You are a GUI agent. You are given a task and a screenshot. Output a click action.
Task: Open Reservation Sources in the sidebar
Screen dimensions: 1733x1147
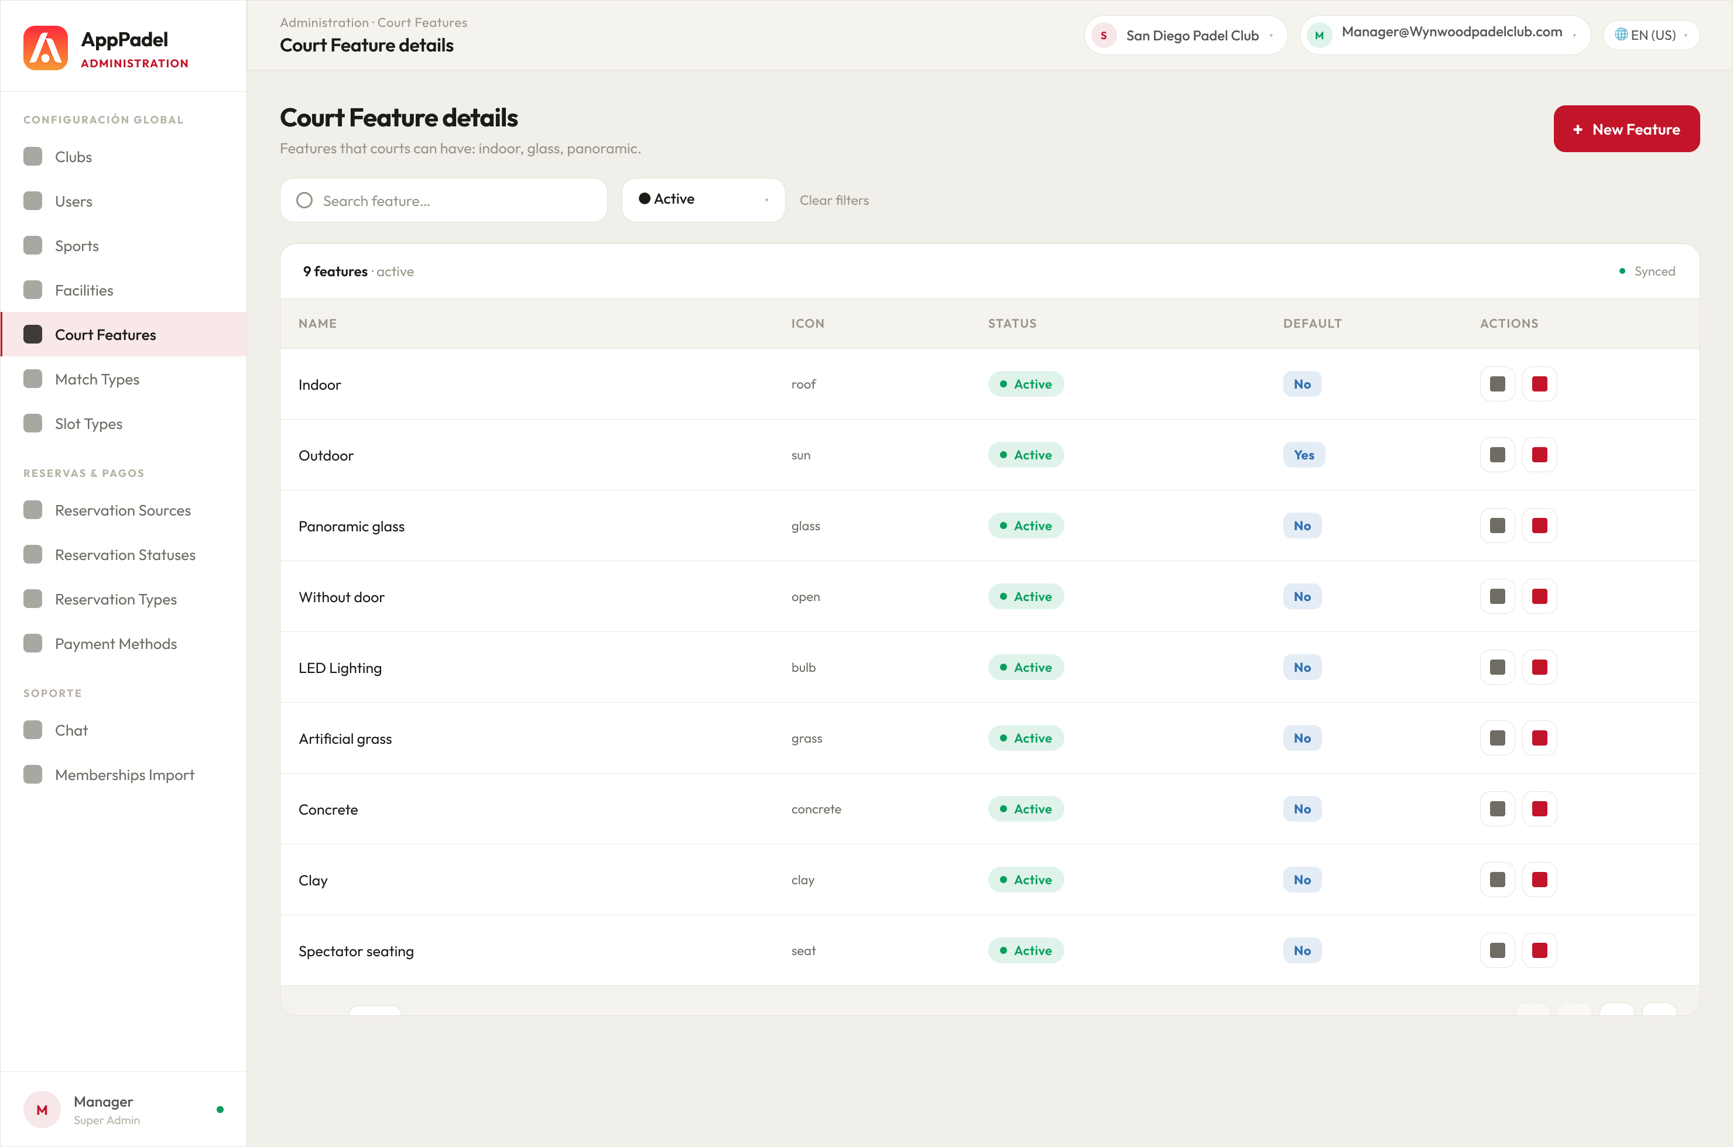coord(123,510)
